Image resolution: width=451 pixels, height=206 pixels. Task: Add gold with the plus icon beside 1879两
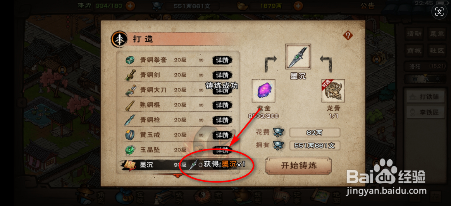pos(299,5)
